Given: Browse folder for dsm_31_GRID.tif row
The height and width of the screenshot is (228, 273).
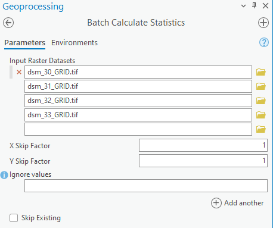Looking at the screenshot, I should (x=260, y=86).
